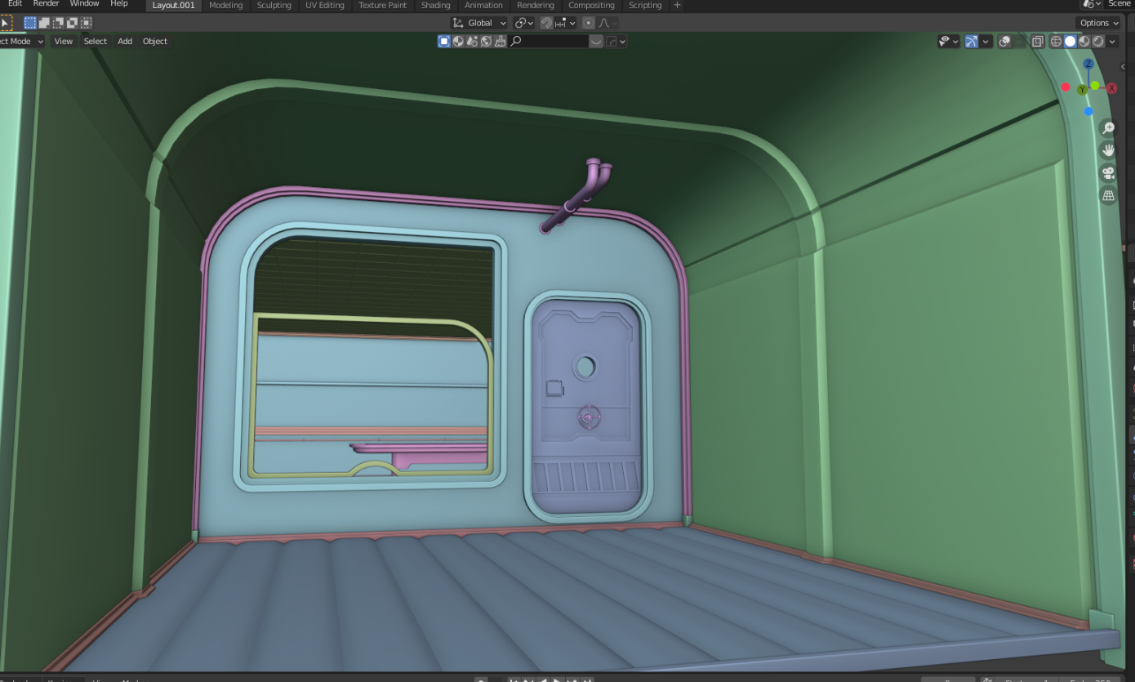Click the Z axis on navigation gizmo
1135x682 pixels.
pyautogui.click(x=1088, y=64)
